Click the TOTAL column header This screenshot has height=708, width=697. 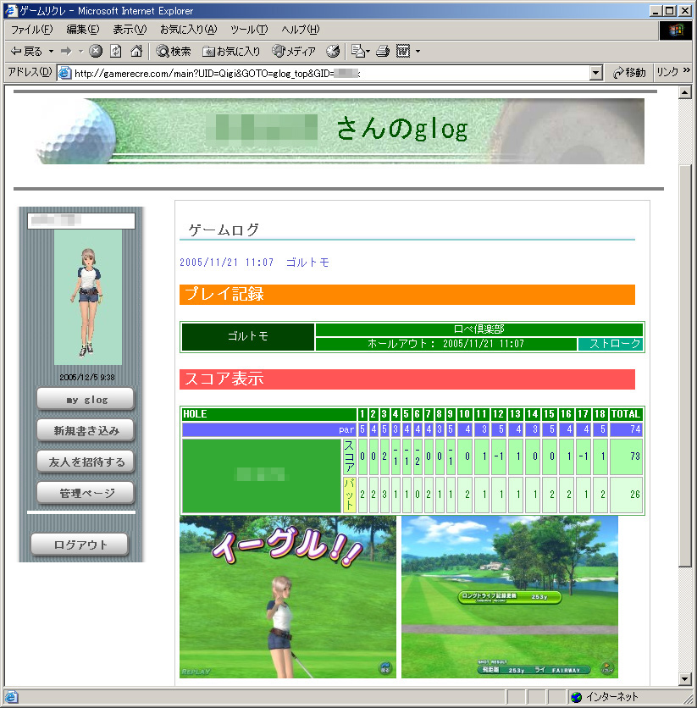tap(626, 414)
